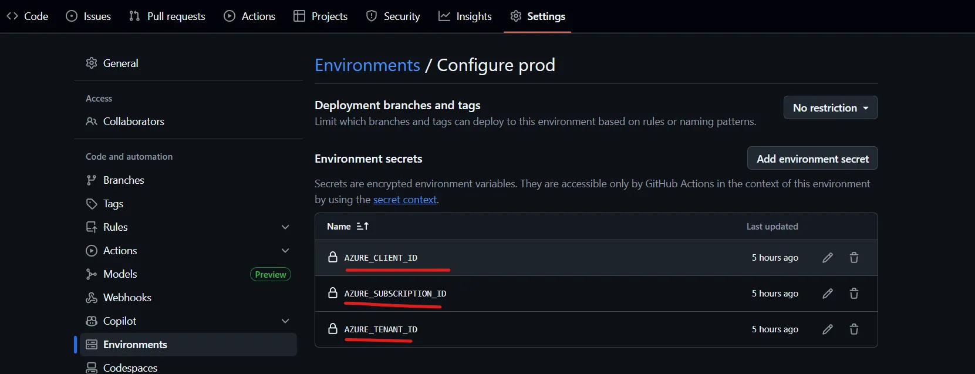Click the Webhooks icon in sidebar

92,298
